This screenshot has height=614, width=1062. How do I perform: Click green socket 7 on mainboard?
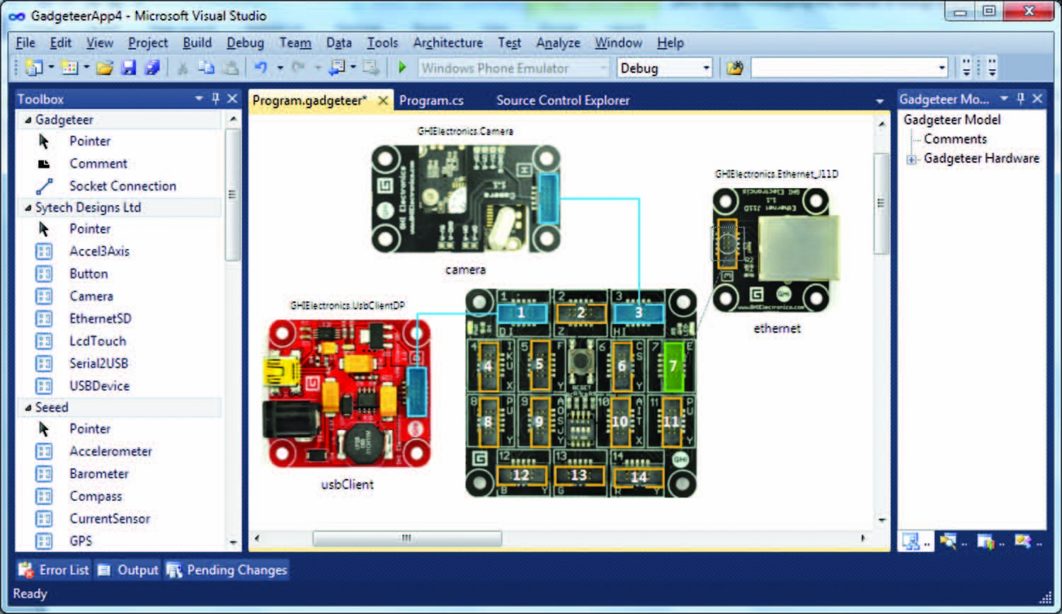(x=673, y=366)
